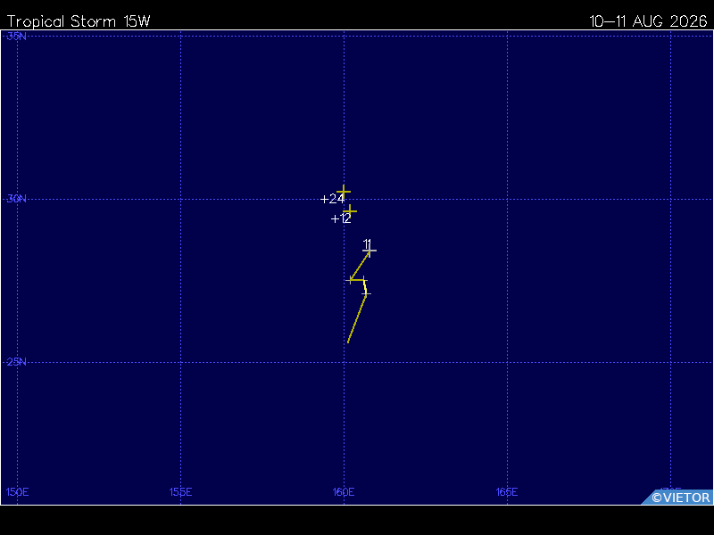Click the current position marker labeled 11
714x535 pixels.
(369, 251)
